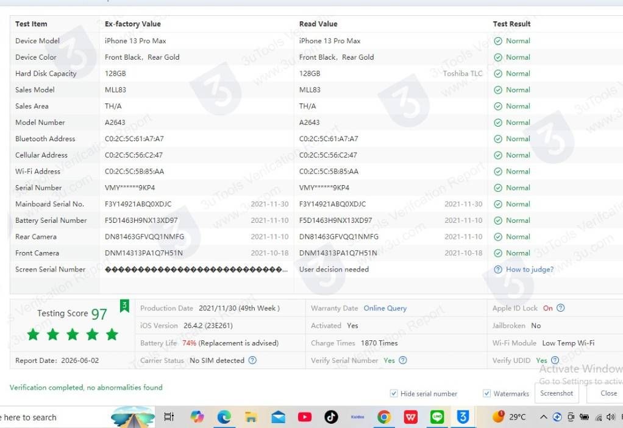This screenshot has height=428, width=623.
Task: Click the Carrier Status help icon
Action: pyautogui.click(x=252, y=360)
